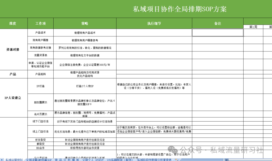Viewport: 272px width, 161px height.
Task: Select the 打造2个人物IP cell
Action: (85, 86)
